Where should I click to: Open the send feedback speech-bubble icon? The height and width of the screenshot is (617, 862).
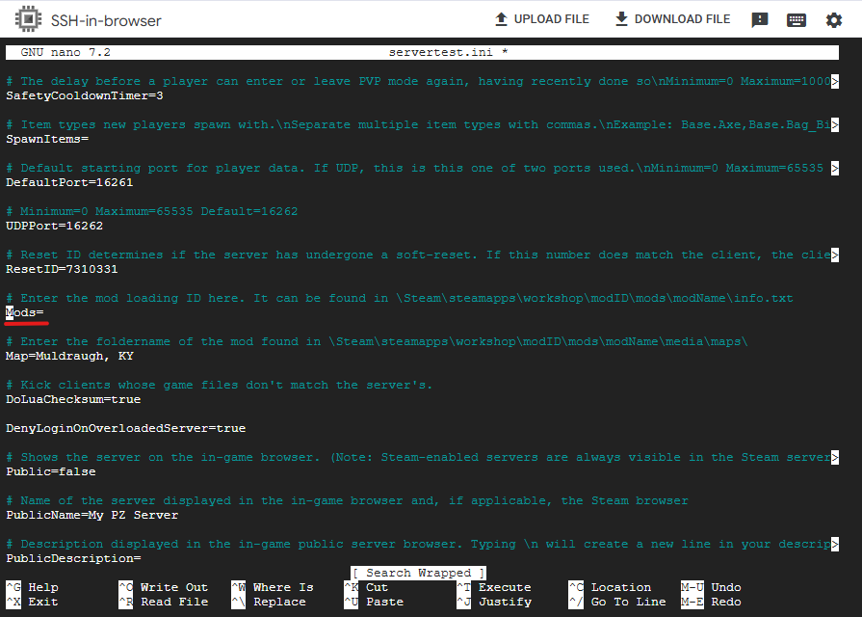point(759,20)
